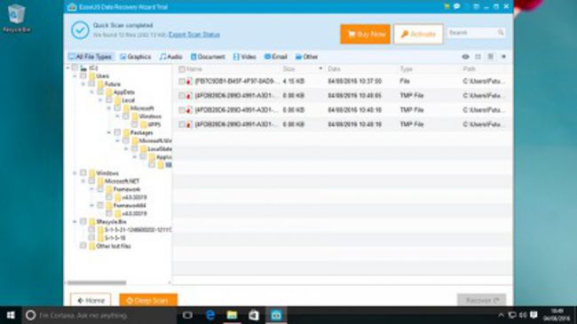Filter results by Graphics
577x324 pixels.
pyautogui.click(x=136, y=57)
